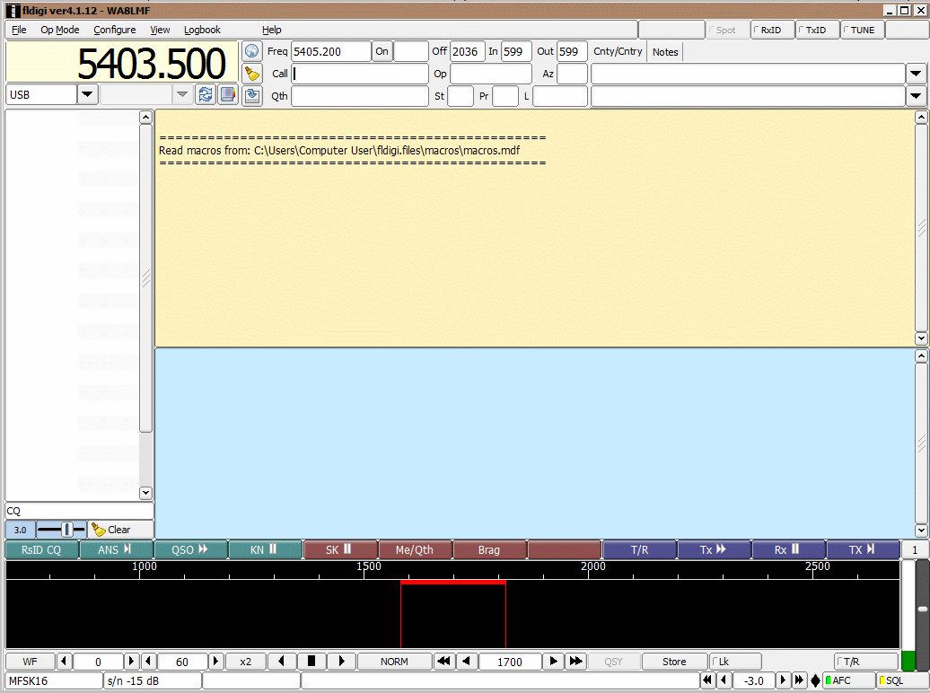
Task: Open the File menu
Action: point(19,30)
